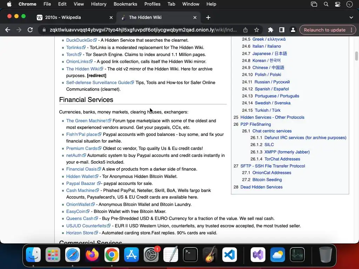
Task: Jump to Japanese section in contents
Action: pyautogui.click(x=270, y=54)
